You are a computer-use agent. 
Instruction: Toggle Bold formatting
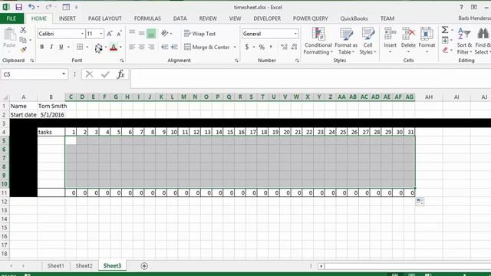42,47
